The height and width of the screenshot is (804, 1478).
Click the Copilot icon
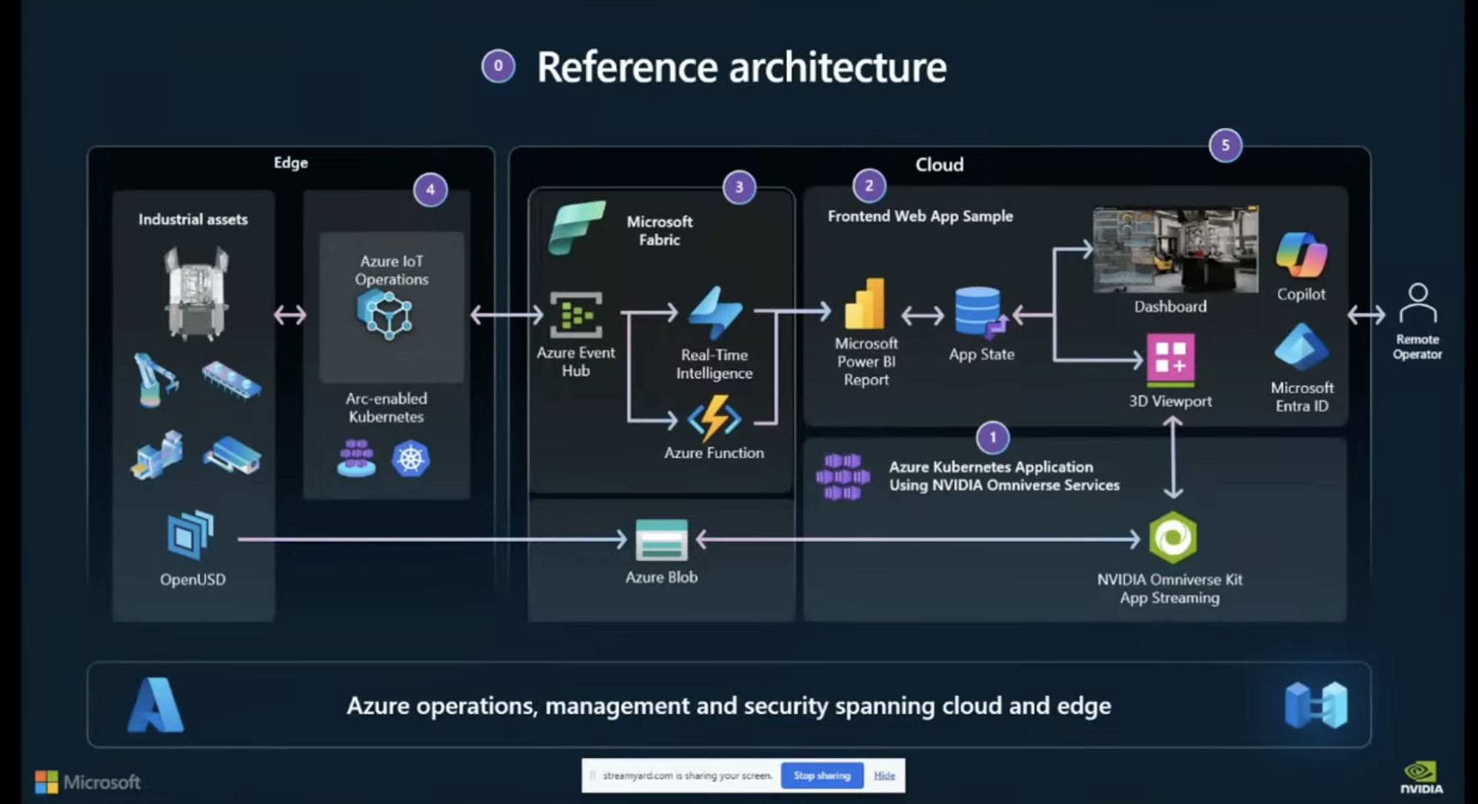1301,255
